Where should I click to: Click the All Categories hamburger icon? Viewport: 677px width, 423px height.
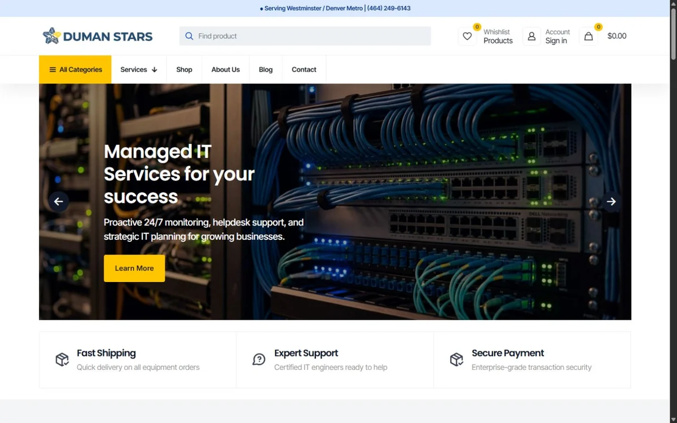coord(52,70)
